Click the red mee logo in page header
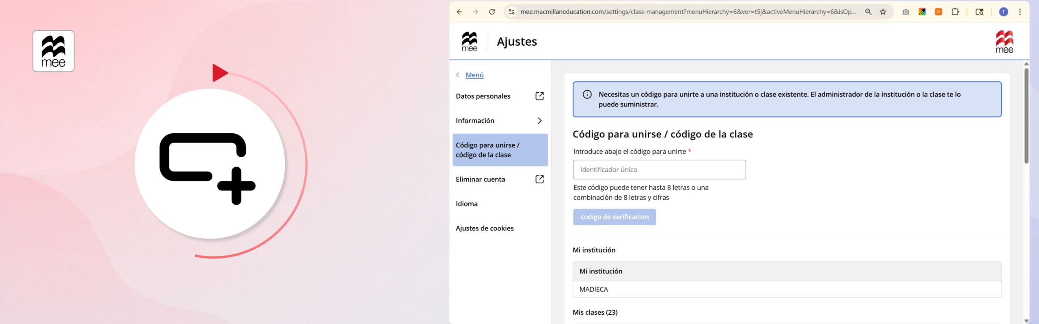Screen dimensions: 1039x324 click(x=1004, y=42)
